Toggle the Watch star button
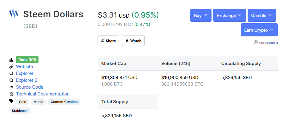 coord(133,41)
